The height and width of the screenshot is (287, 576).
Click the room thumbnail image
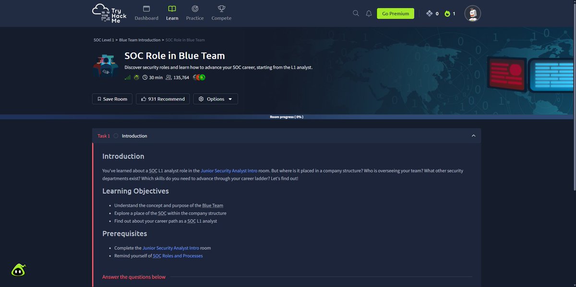coord(106,66)
